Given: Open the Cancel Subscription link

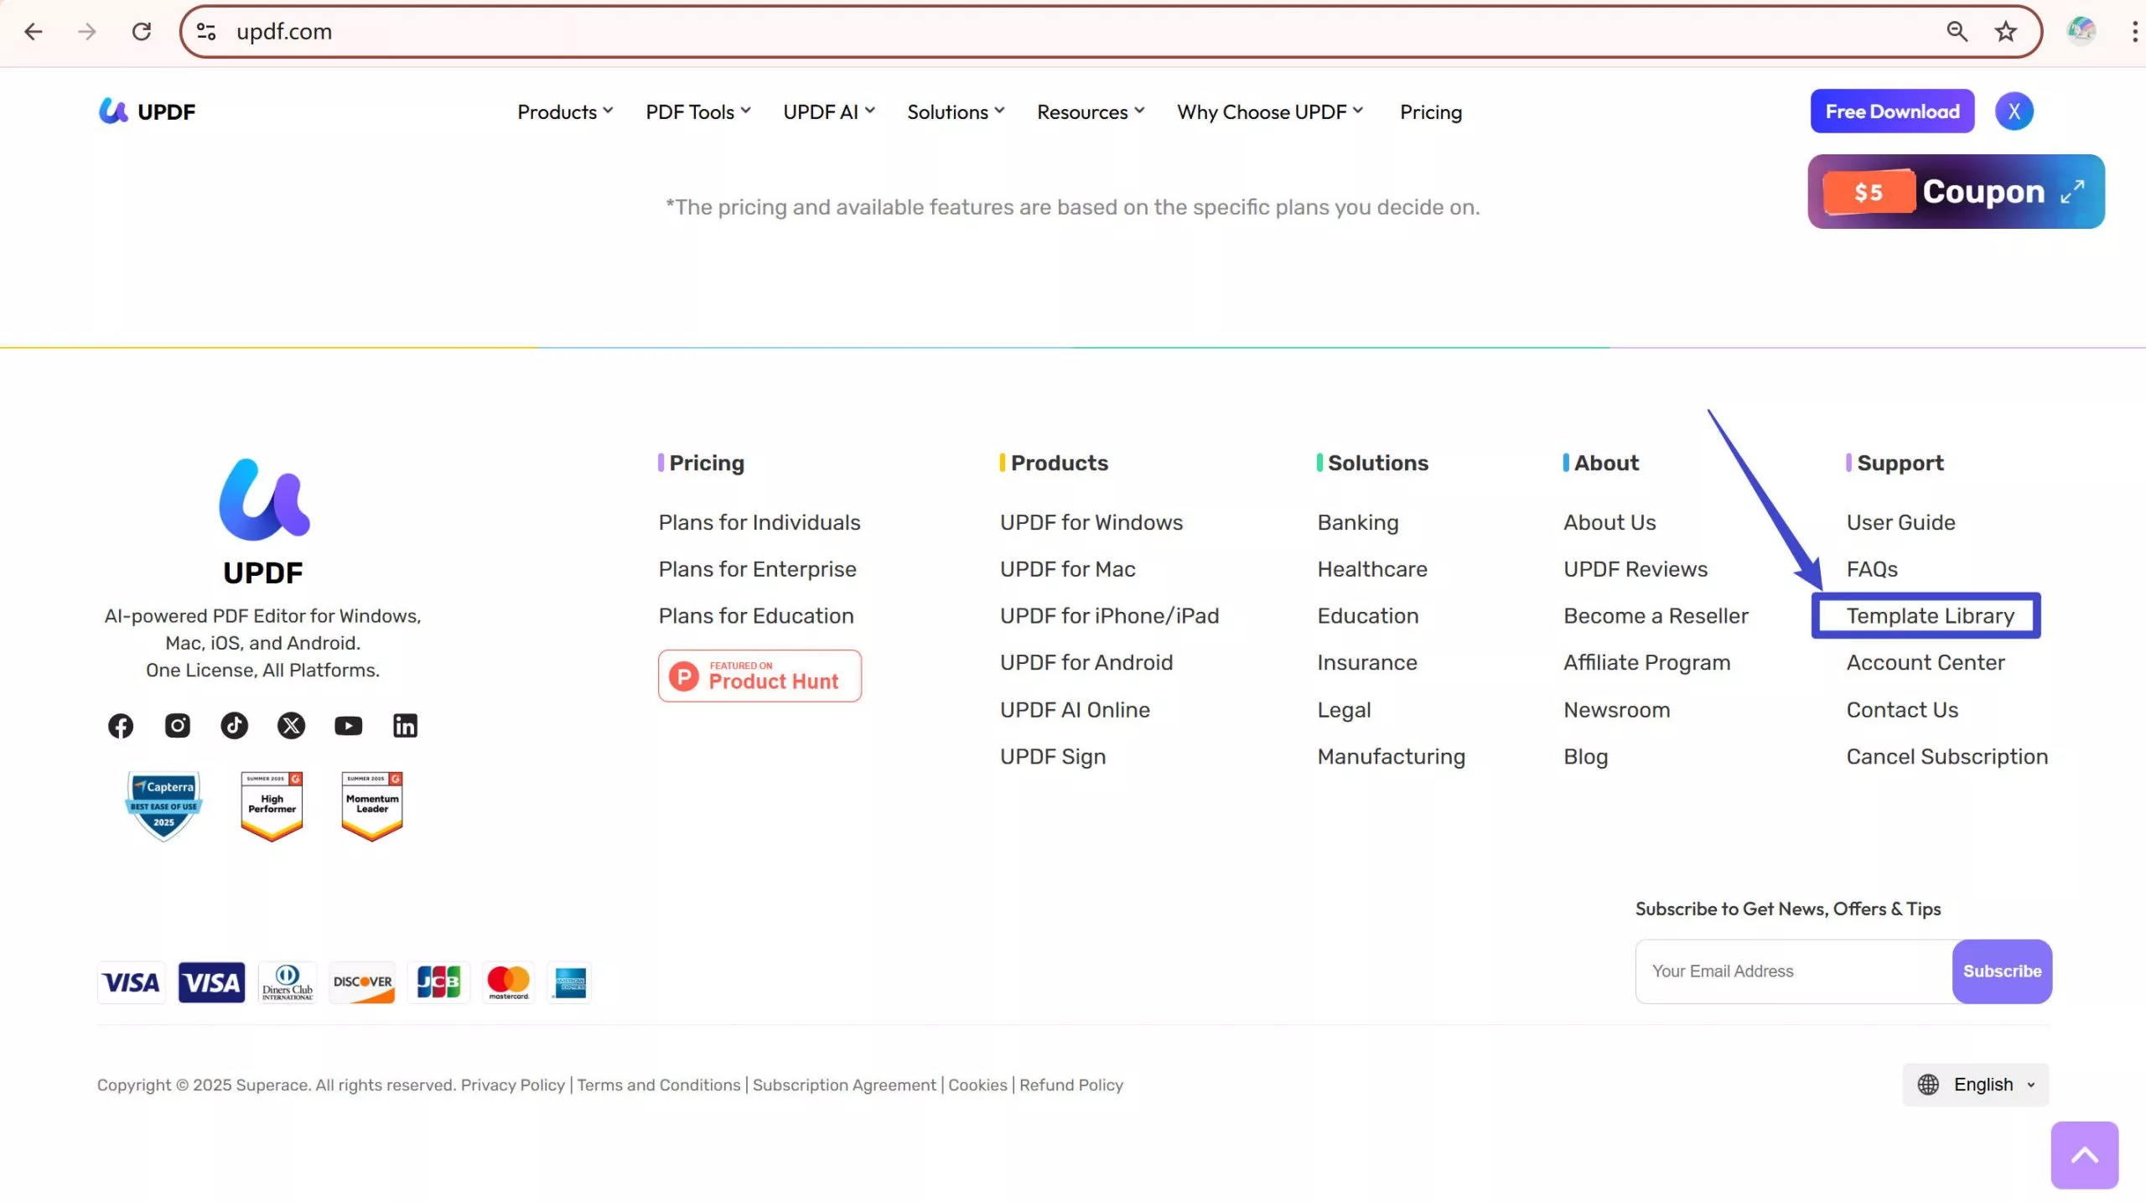Looking at the screenshot, I should coord(1946,757).
